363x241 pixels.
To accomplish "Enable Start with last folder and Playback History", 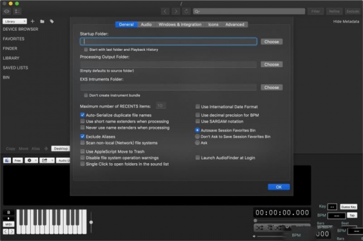I will tap(86, 50).
